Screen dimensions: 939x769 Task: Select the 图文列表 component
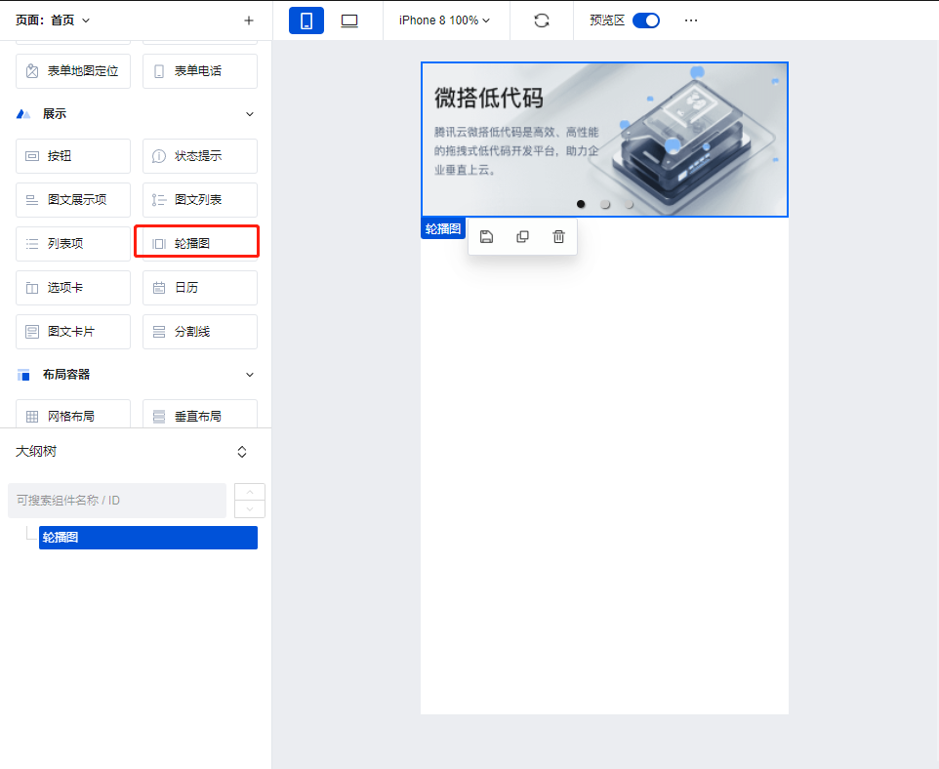click(x=200, y=200)
